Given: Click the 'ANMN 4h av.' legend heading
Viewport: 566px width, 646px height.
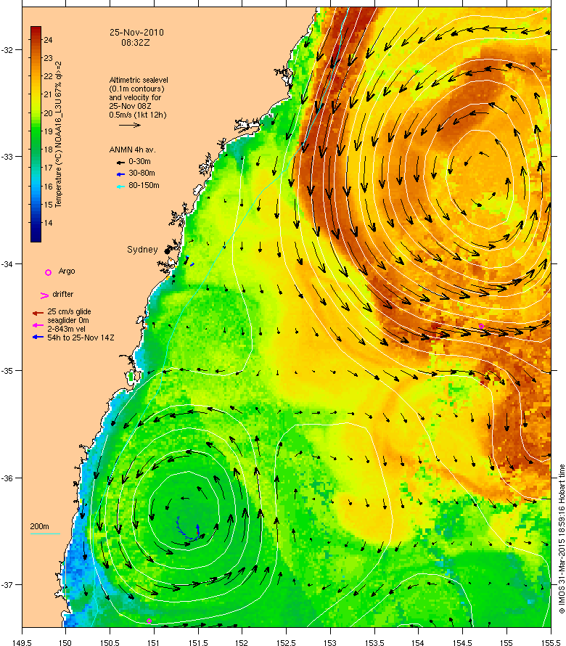Looking at the screenshot, I should 133,150.
